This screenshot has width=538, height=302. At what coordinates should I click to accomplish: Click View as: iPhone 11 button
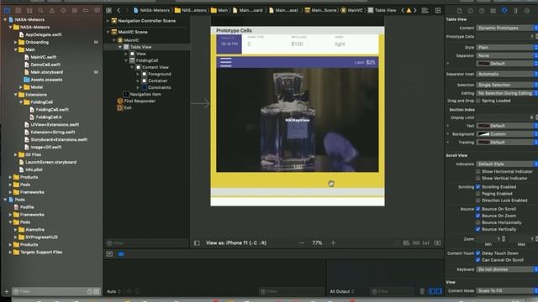(236, 242)
